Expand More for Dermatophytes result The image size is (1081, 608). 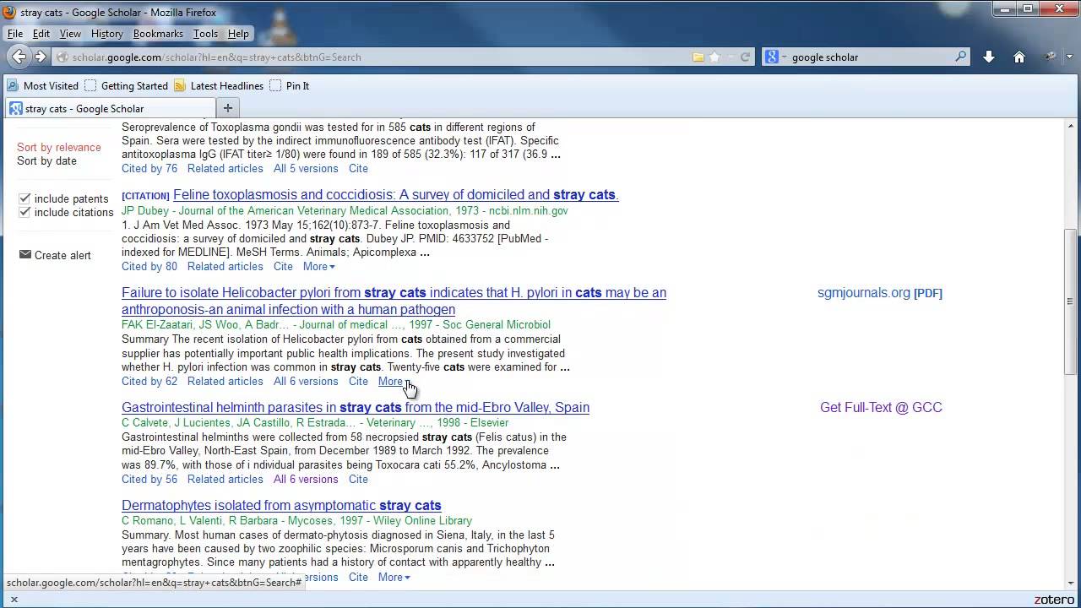pyautogui.click(x=394, y=577)
